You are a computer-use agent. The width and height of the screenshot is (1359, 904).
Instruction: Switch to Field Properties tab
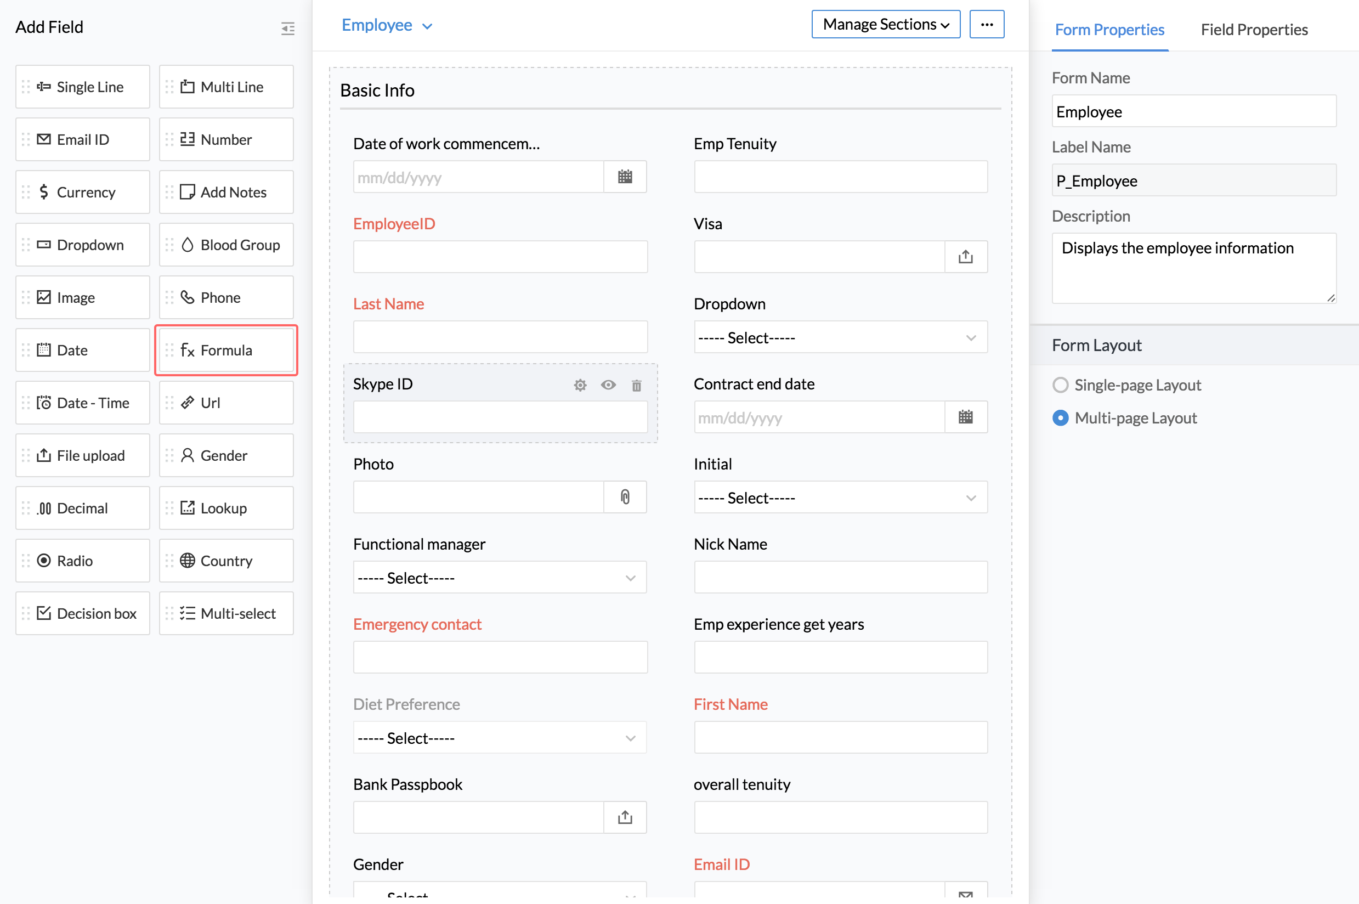point(1254,30)
